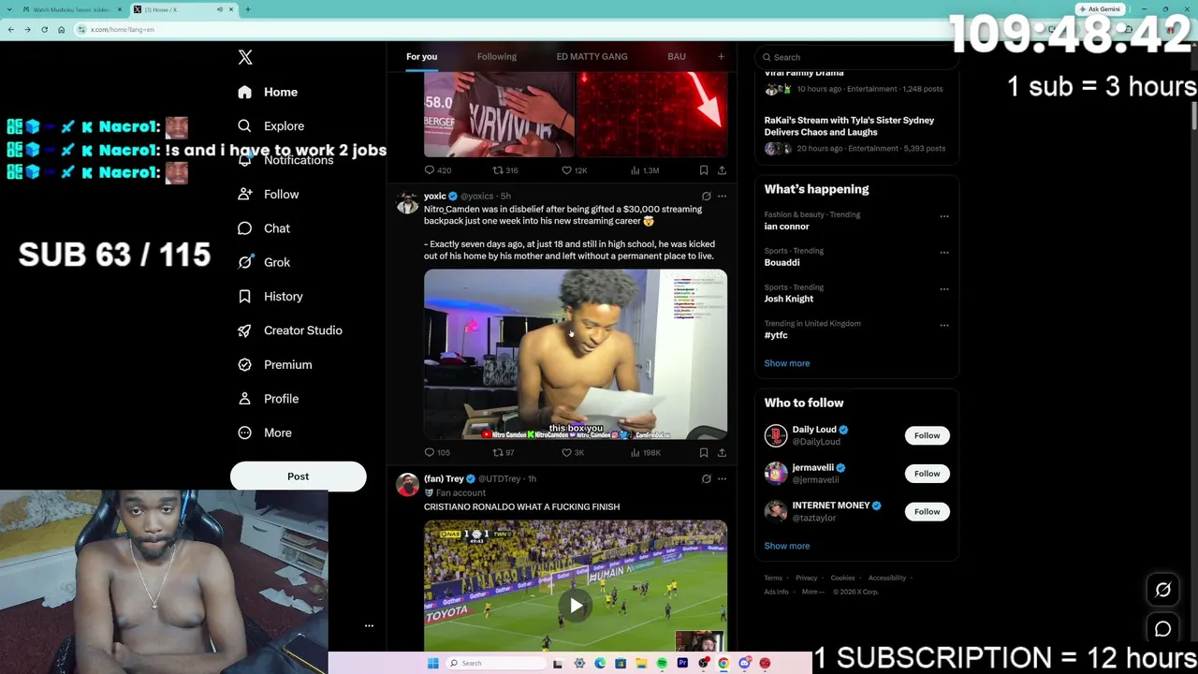Open File Explorer from the taskbar
Screen dimensions: 1198x674
point(641,664)
